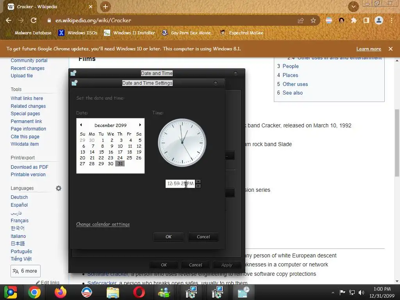The width and height of the screenshot is (400, 300).
Task: Open the language settings gear icon
Action: [59, 188]
